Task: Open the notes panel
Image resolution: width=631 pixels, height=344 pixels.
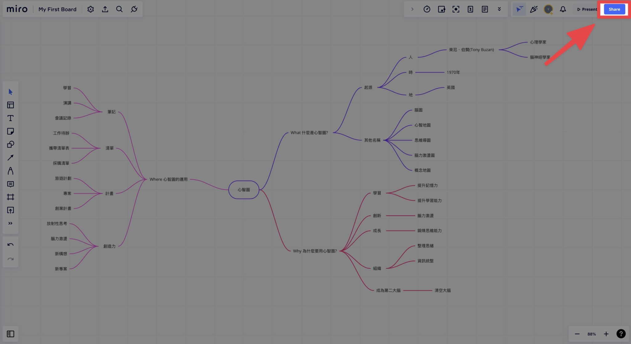Action: pyautogui.click(x=485, y=9)
